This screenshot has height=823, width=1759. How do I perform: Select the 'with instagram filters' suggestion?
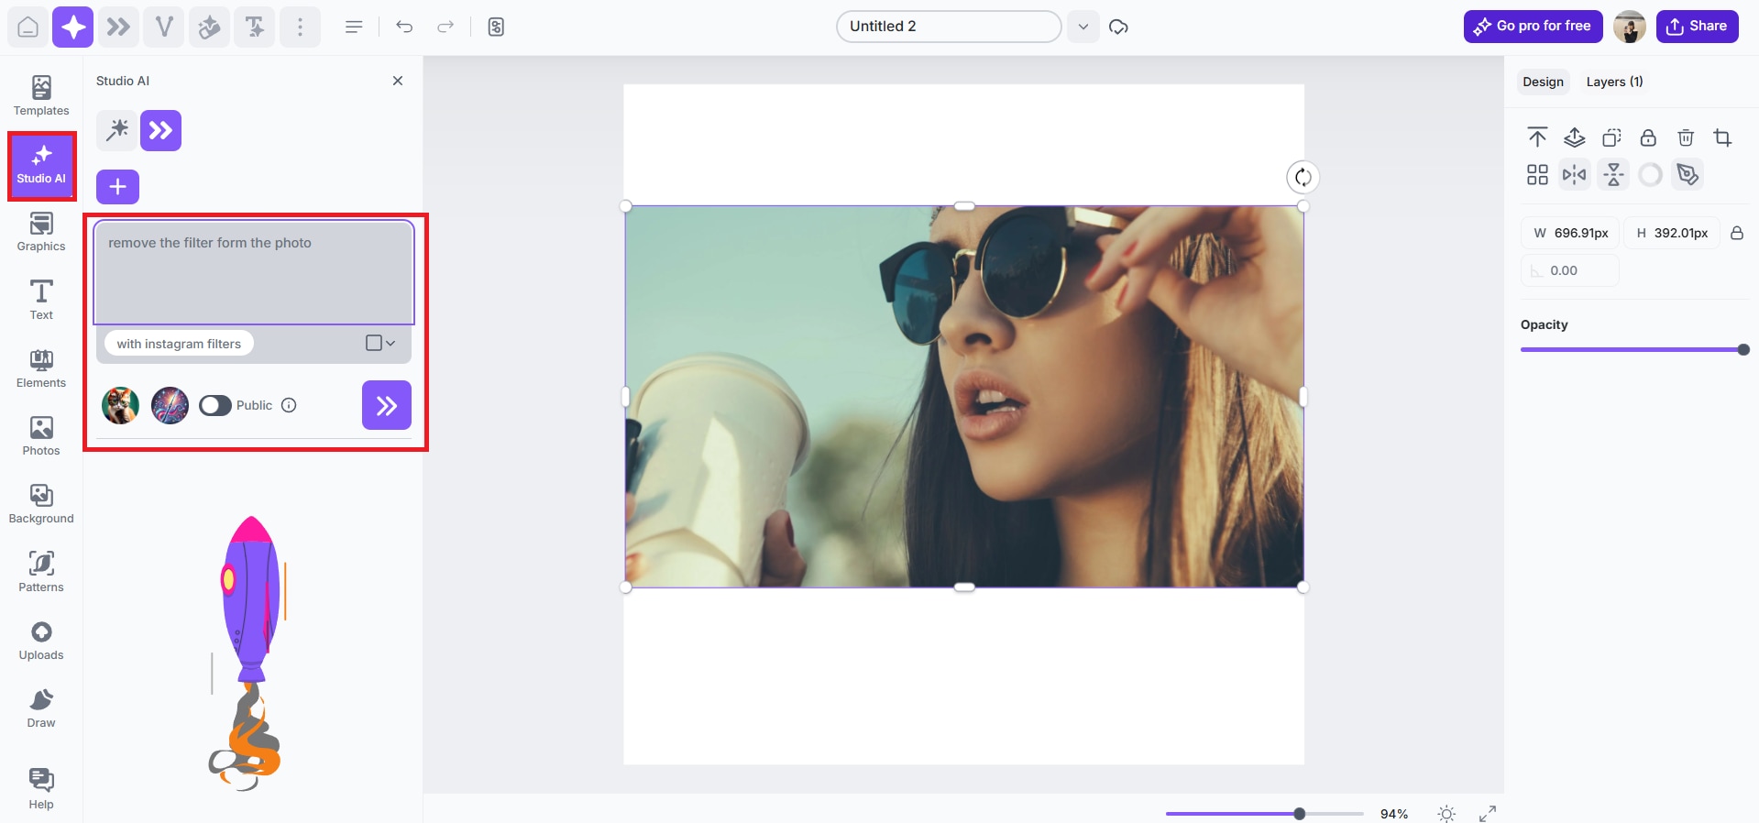coord(179,344)
